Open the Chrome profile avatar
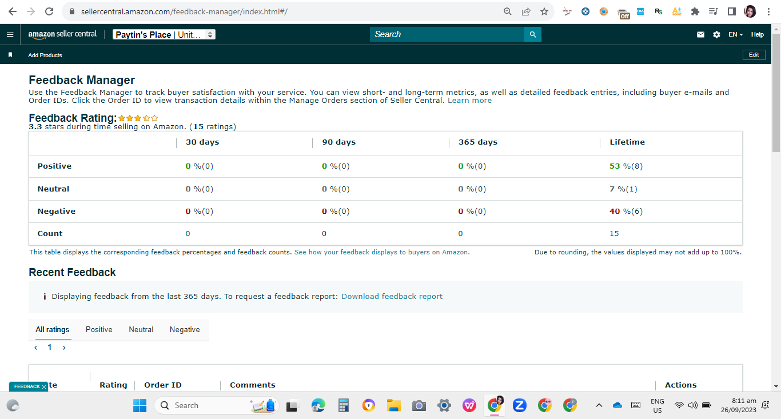Screen dimensions: 781x419 tap(750, 11)
